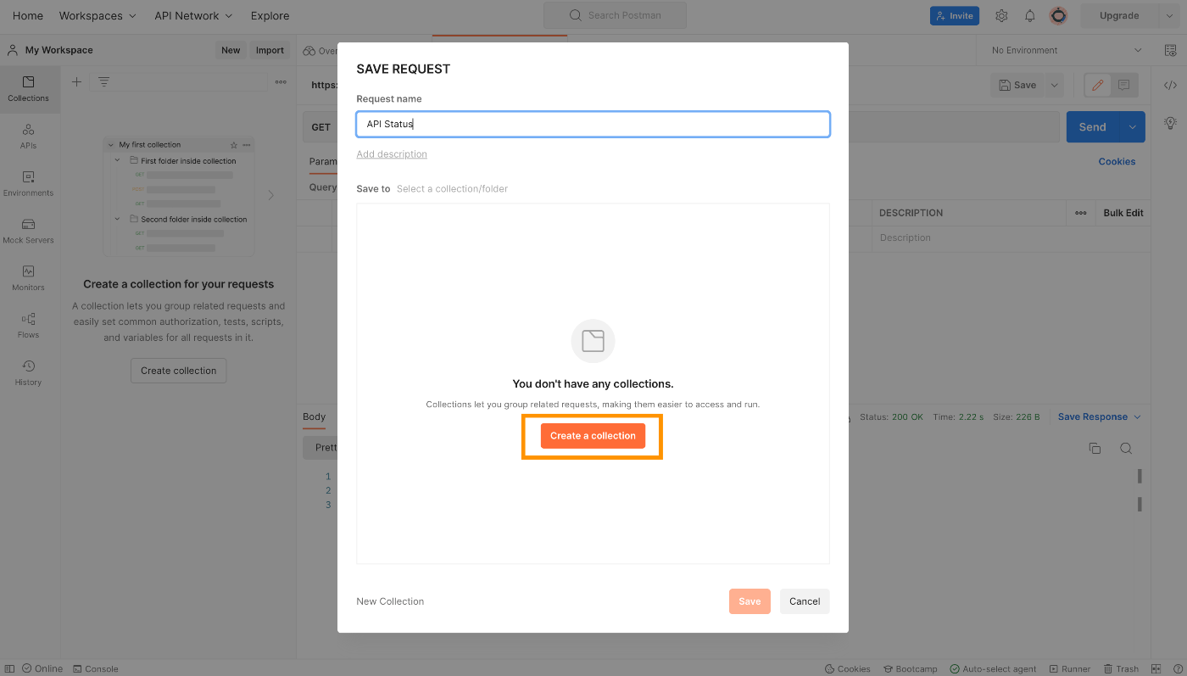Open Mock Servers in the sidebar
Viewport: 1187px width, 676px height.
(x=29, y=232)
